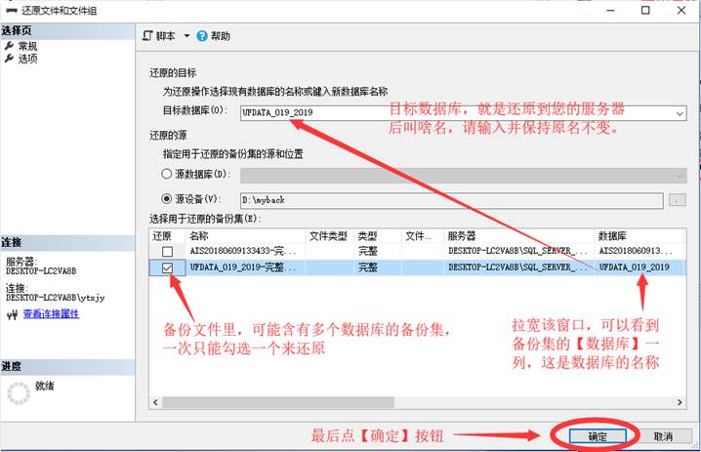Click the connection properties icon beside 查看连接属性
The width and height of the screenshot is (701, 452).
click(x=13, y=314)
